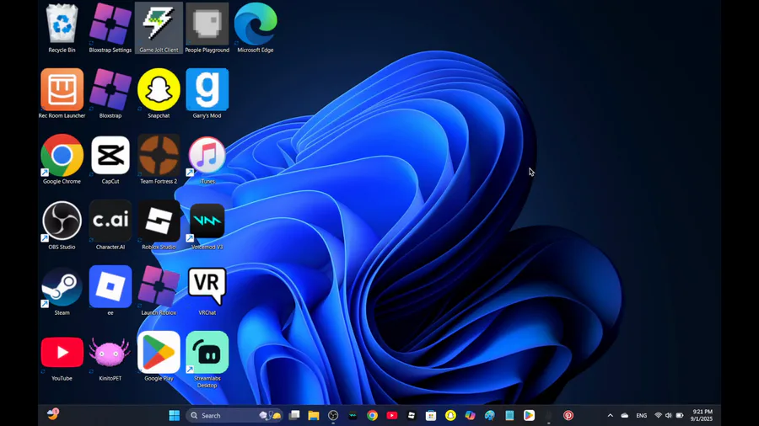The height and width of the screenshot is (426, 759).
Task: Select the CapCut desktop icon
Action: [x=110, y=159]
